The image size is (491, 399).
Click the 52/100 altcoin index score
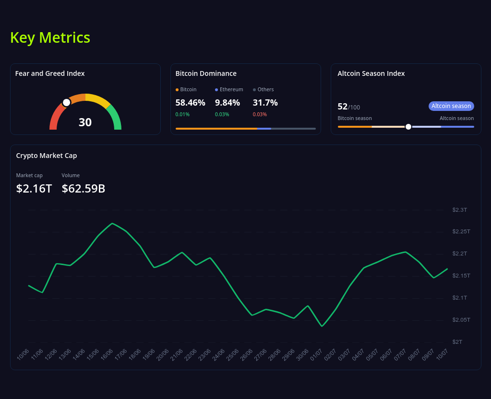(x=349, y=107)
